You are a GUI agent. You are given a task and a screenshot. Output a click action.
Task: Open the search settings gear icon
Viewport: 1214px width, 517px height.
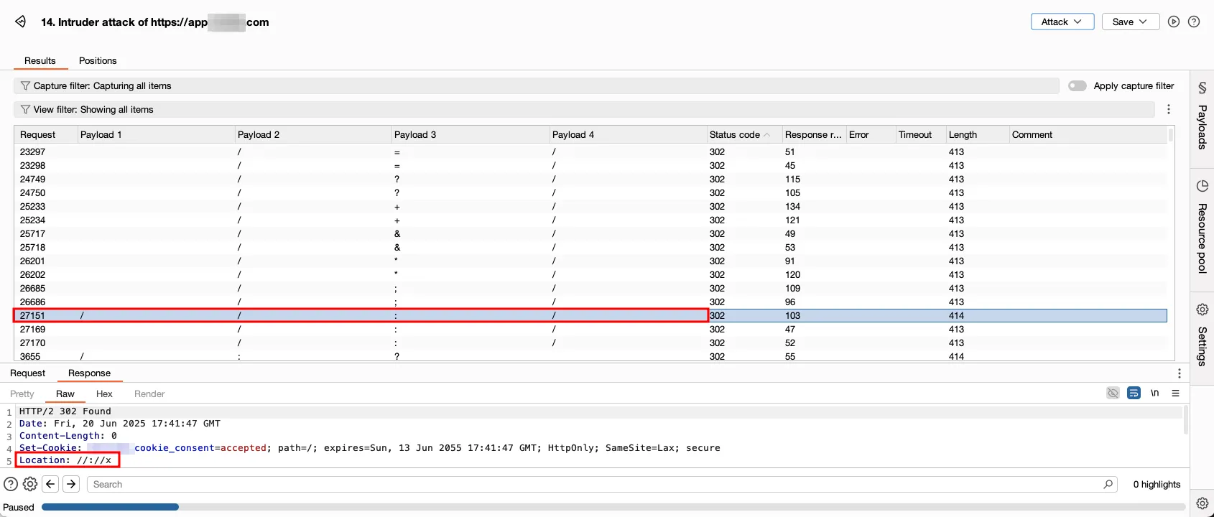pos(30,484)
